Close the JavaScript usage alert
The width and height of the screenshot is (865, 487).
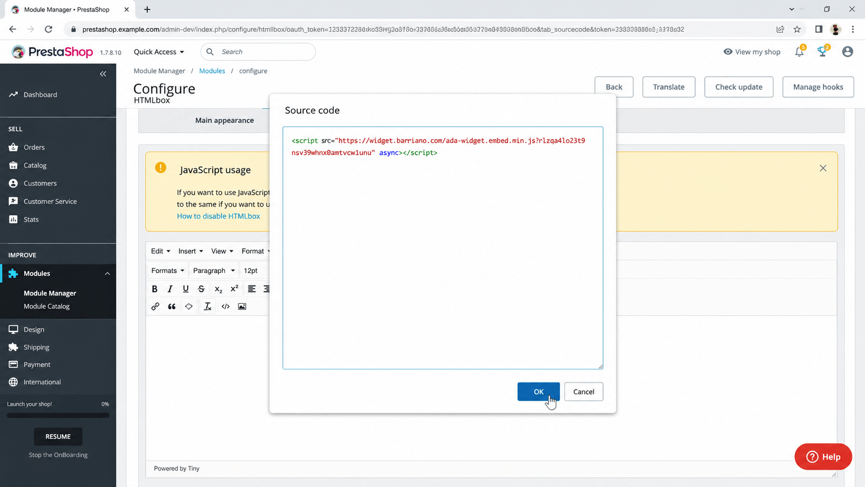click(x=823, y=168)
